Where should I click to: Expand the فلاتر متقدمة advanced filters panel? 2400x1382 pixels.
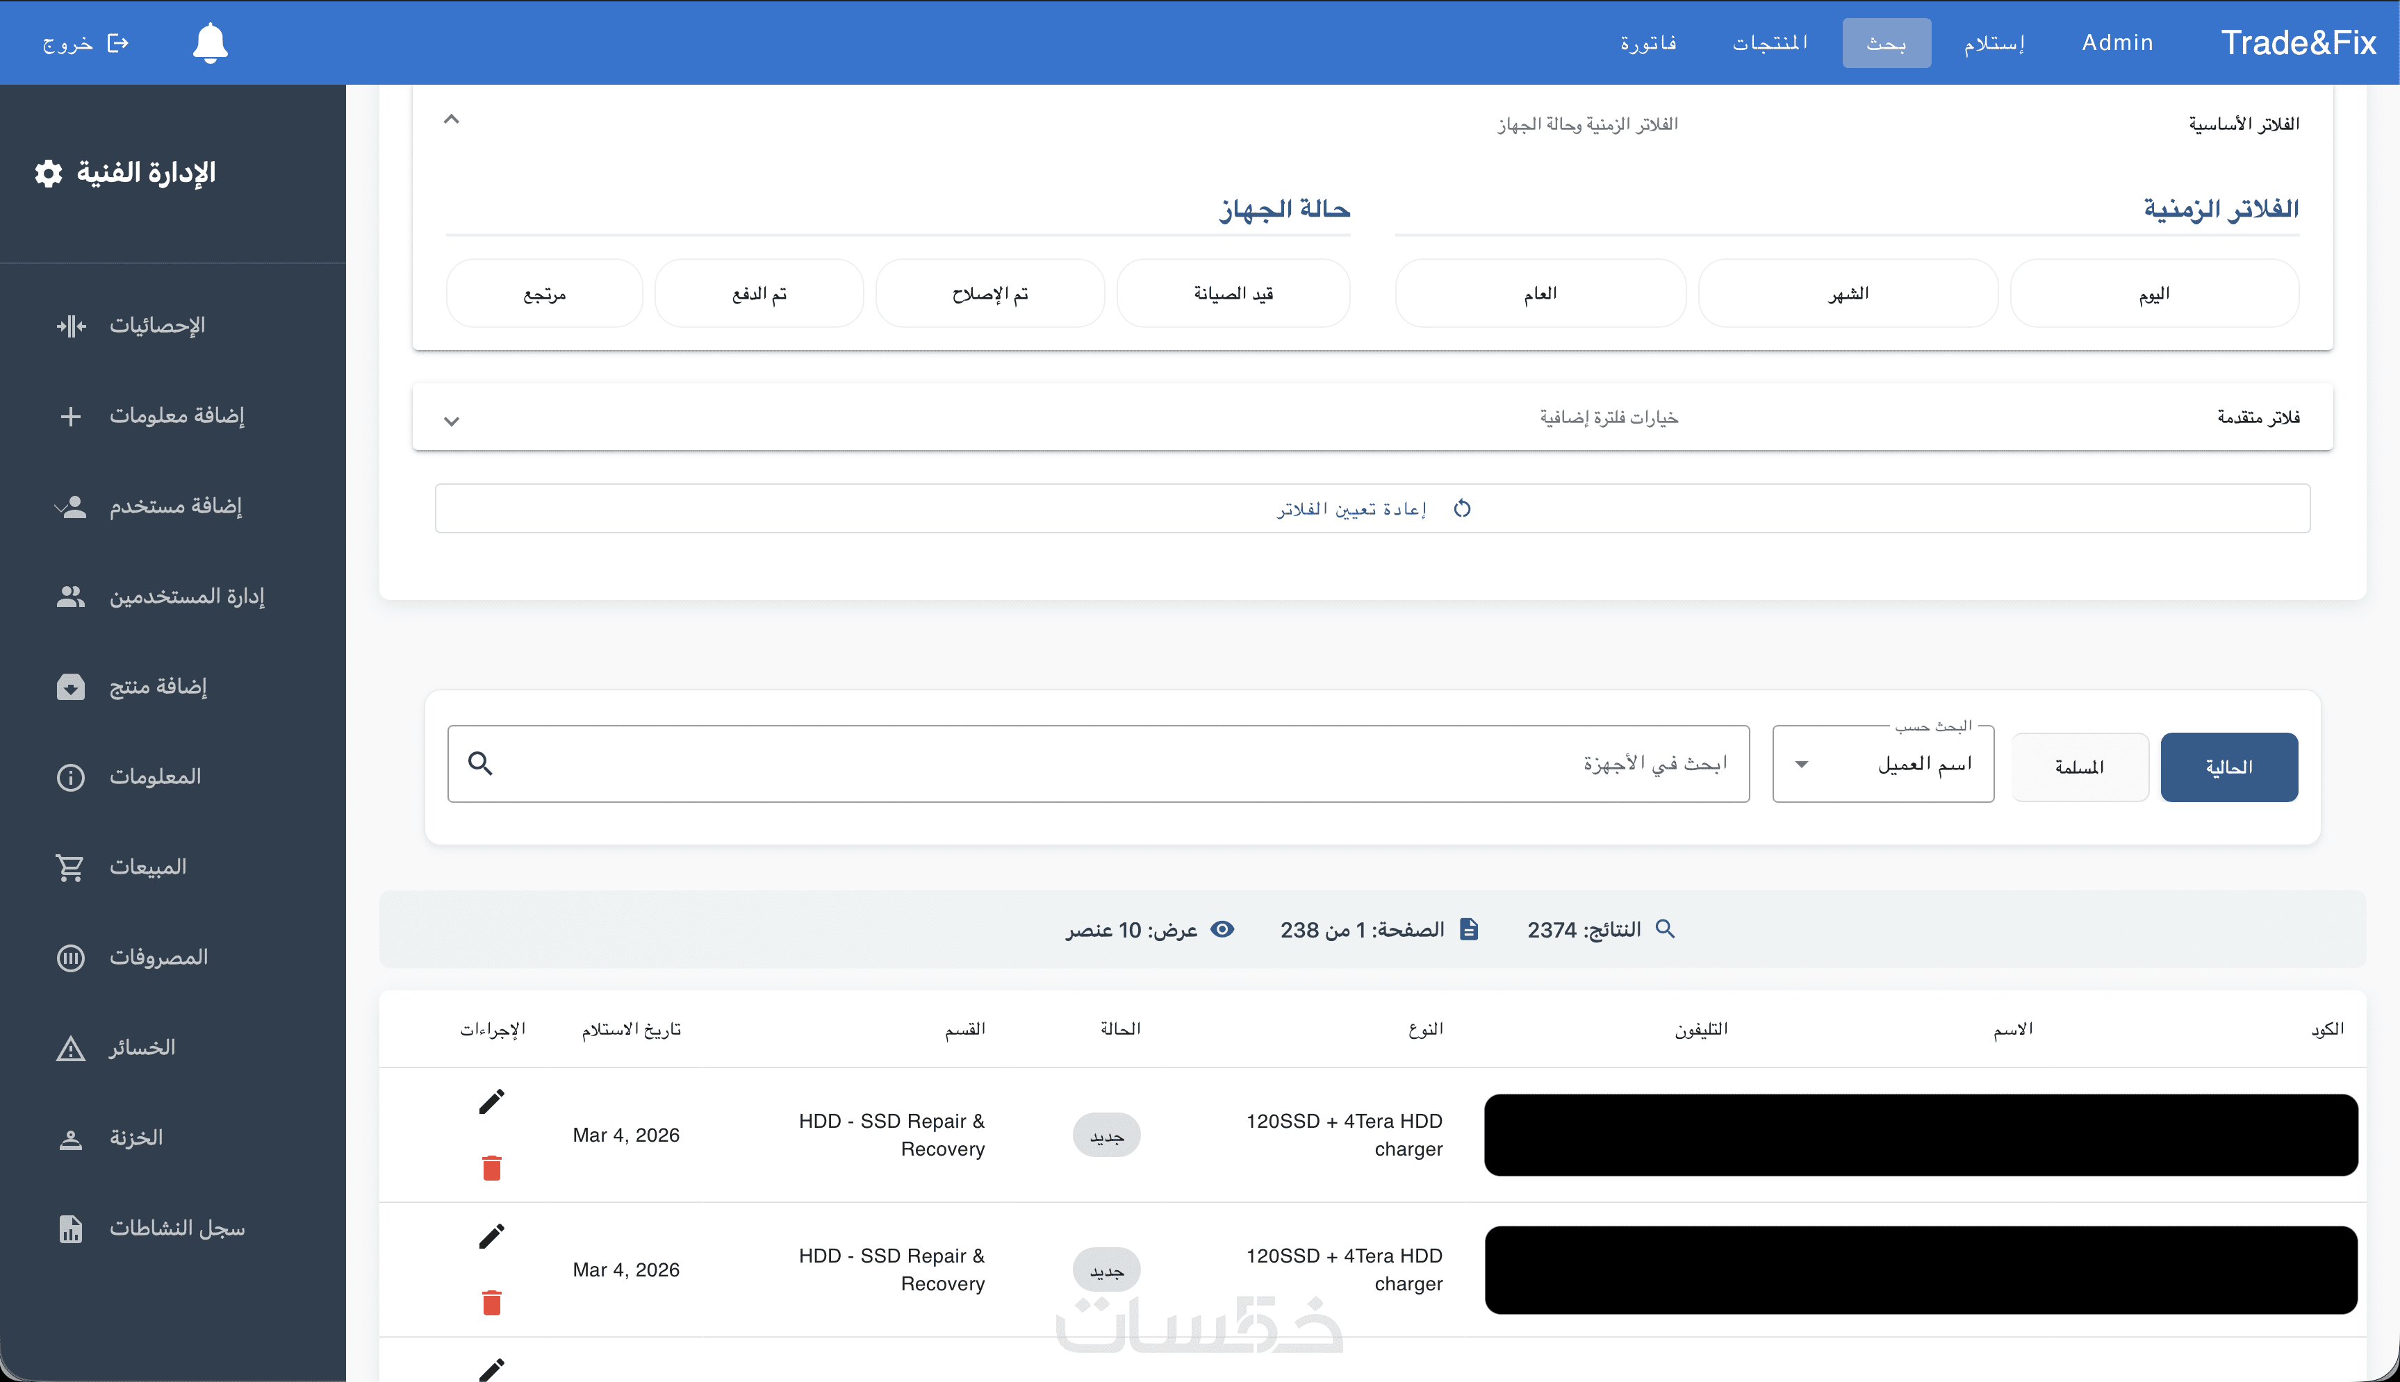452,420
